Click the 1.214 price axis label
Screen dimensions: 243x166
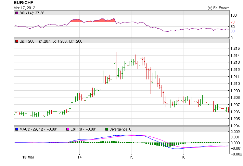235,56
